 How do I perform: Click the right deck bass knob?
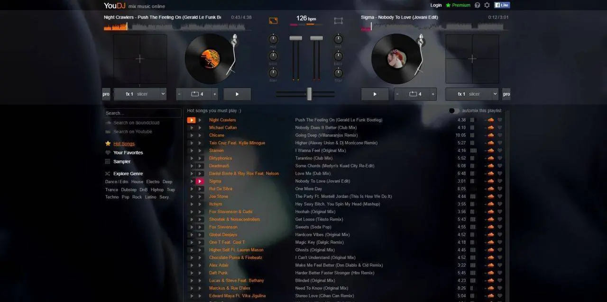click(x=338, y=56)
